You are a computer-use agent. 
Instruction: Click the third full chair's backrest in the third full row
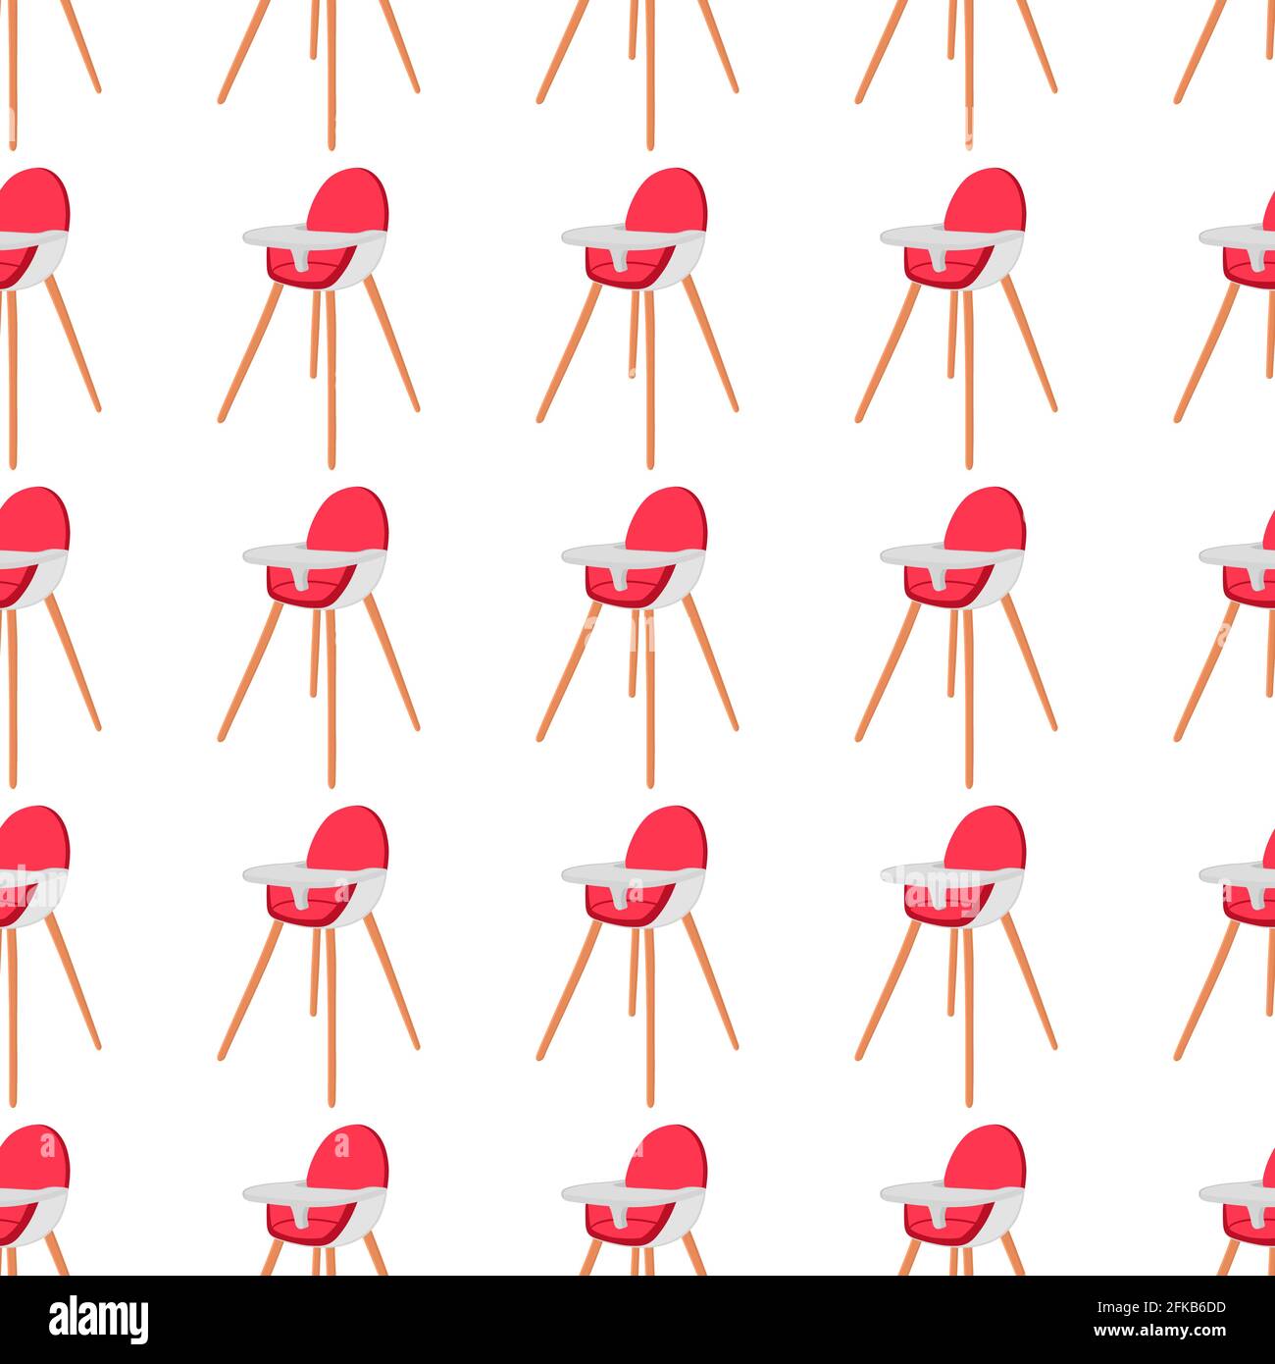pyautogui.click(x=987, y=837)
